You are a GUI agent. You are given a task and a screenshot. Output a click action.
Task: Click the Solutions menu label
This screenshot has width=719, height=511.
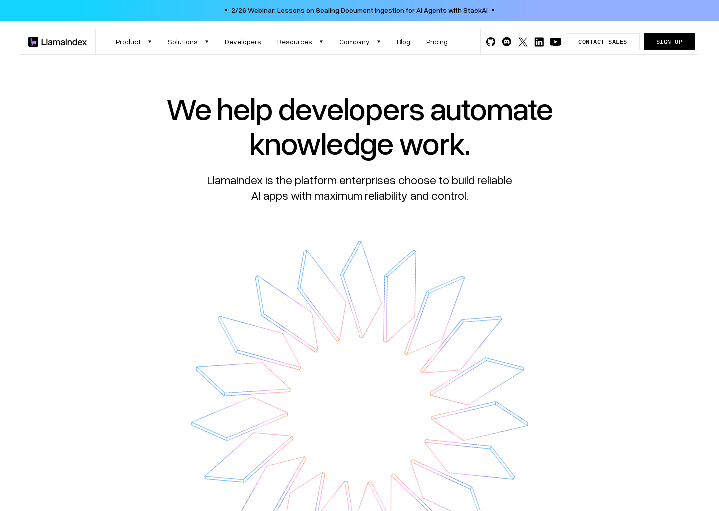183,42
